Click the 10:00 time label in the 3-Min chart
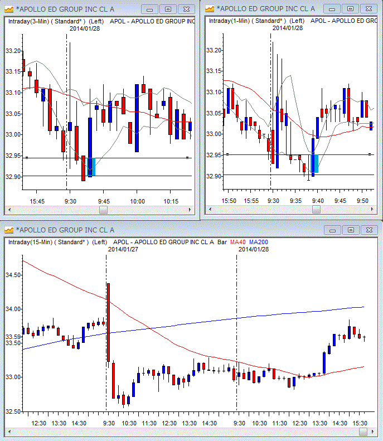Image resolution: width=383 pixels, height=441 pixels. pos(137,202)
